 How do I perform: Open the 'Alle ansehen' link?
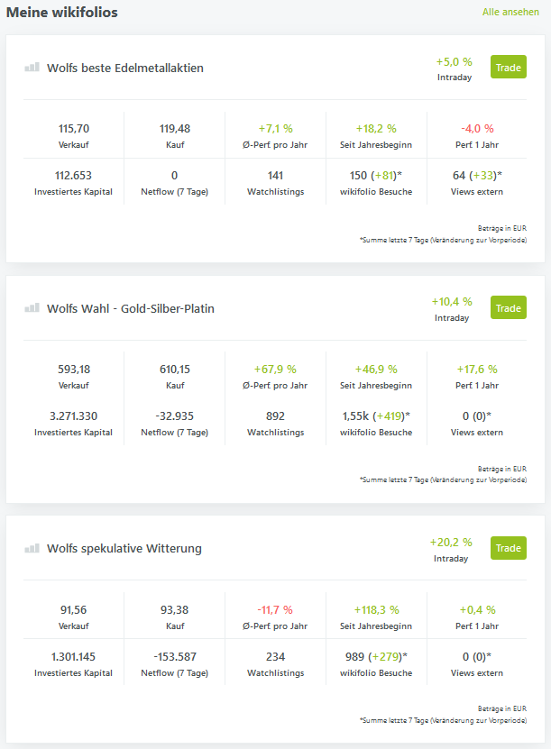tap(510, 13)
